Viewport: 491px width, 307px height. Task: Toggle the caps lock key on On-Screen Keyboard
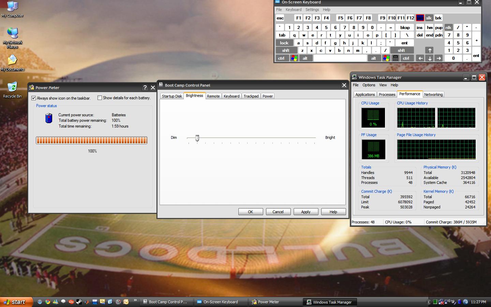(x=284, y=43)
